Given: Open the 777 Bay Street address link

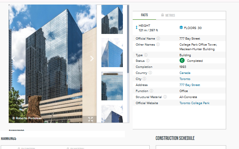Looking at the screenshot, I should (x=190, y=85).
